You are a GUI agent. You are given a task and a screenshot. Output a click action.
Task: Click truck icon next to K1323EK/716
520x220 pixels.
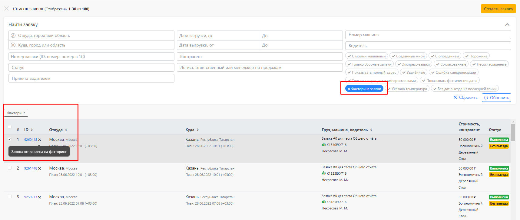(324, 173)
